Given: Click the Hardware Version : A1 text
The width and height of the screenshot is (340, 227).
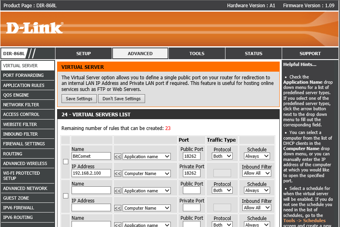Looking at the screenshot, I should coord(251,5).
